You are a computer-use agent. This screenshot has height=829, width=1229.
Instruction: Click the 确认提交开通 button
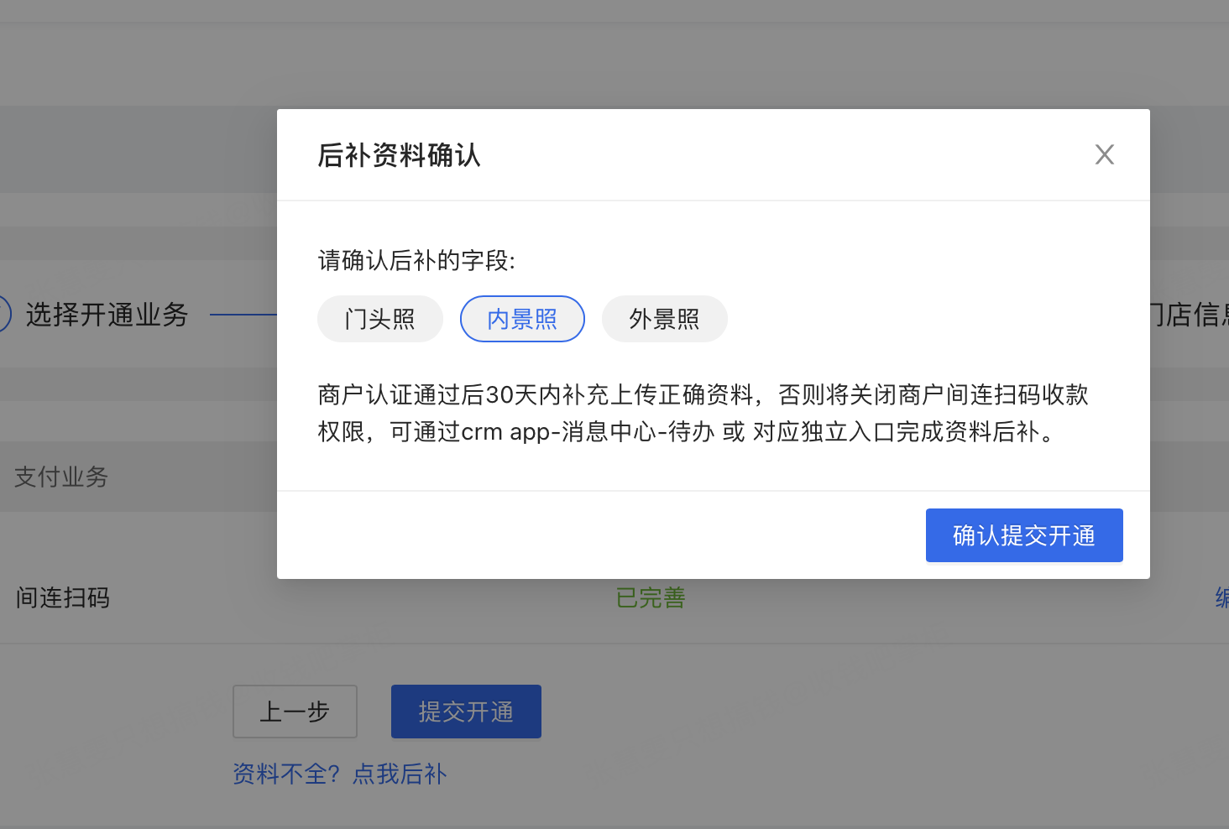pyautogui.click(x=1024, y=535)
